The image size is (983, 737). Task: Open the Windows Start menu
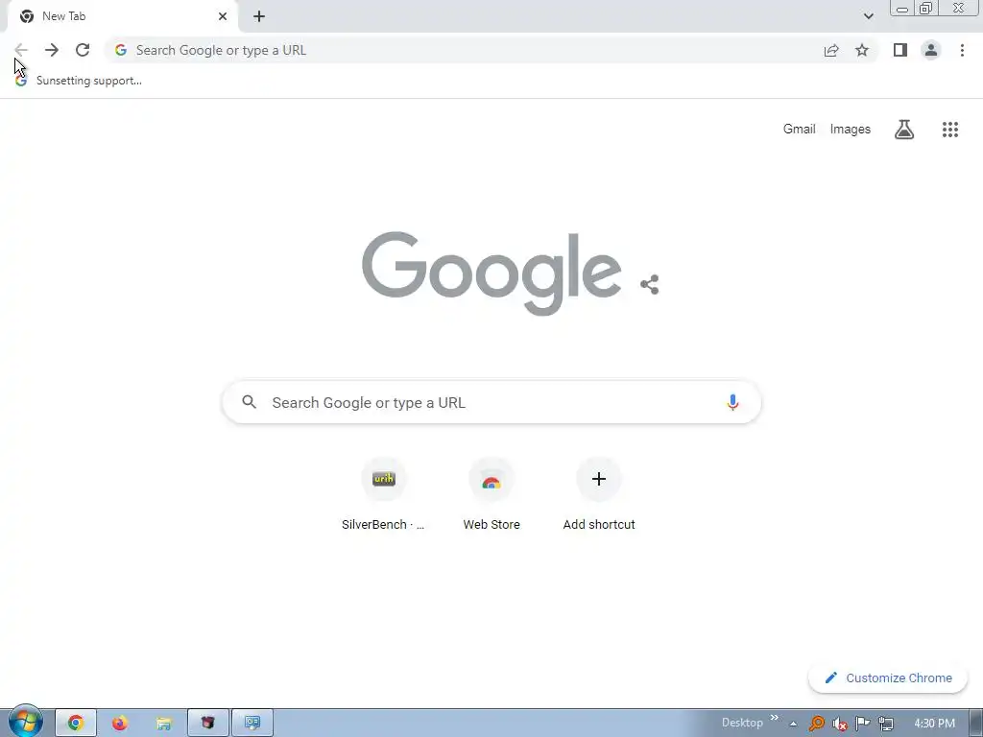coord(25,722)
